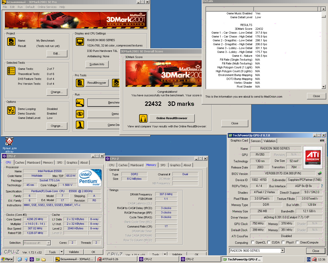Click the Selected Tests checklist icon
The image size is (328, 263).
[x=11, y=71]
